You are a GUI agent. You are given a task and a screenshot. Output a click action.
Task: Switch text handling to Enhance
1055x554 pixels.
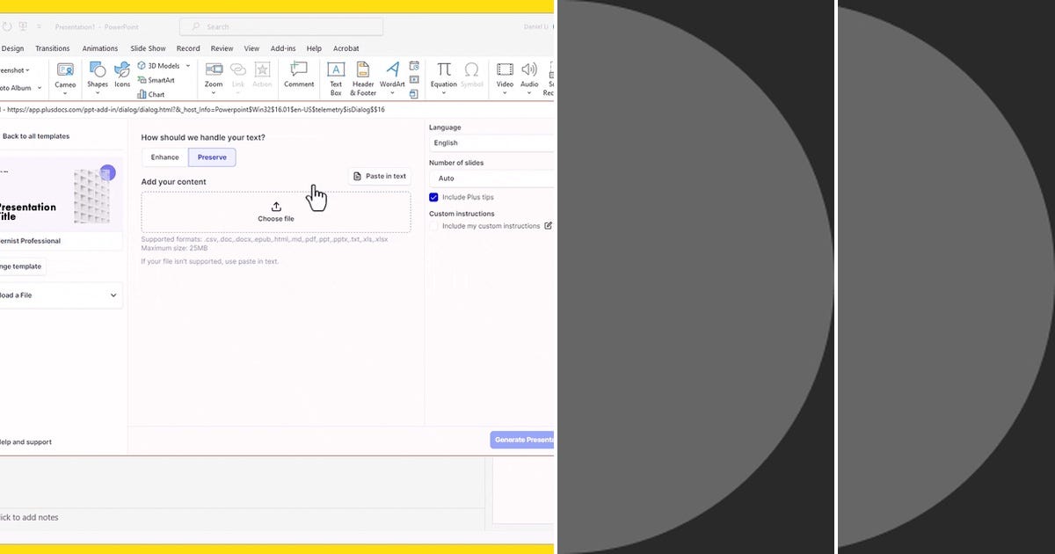(164, 157)
